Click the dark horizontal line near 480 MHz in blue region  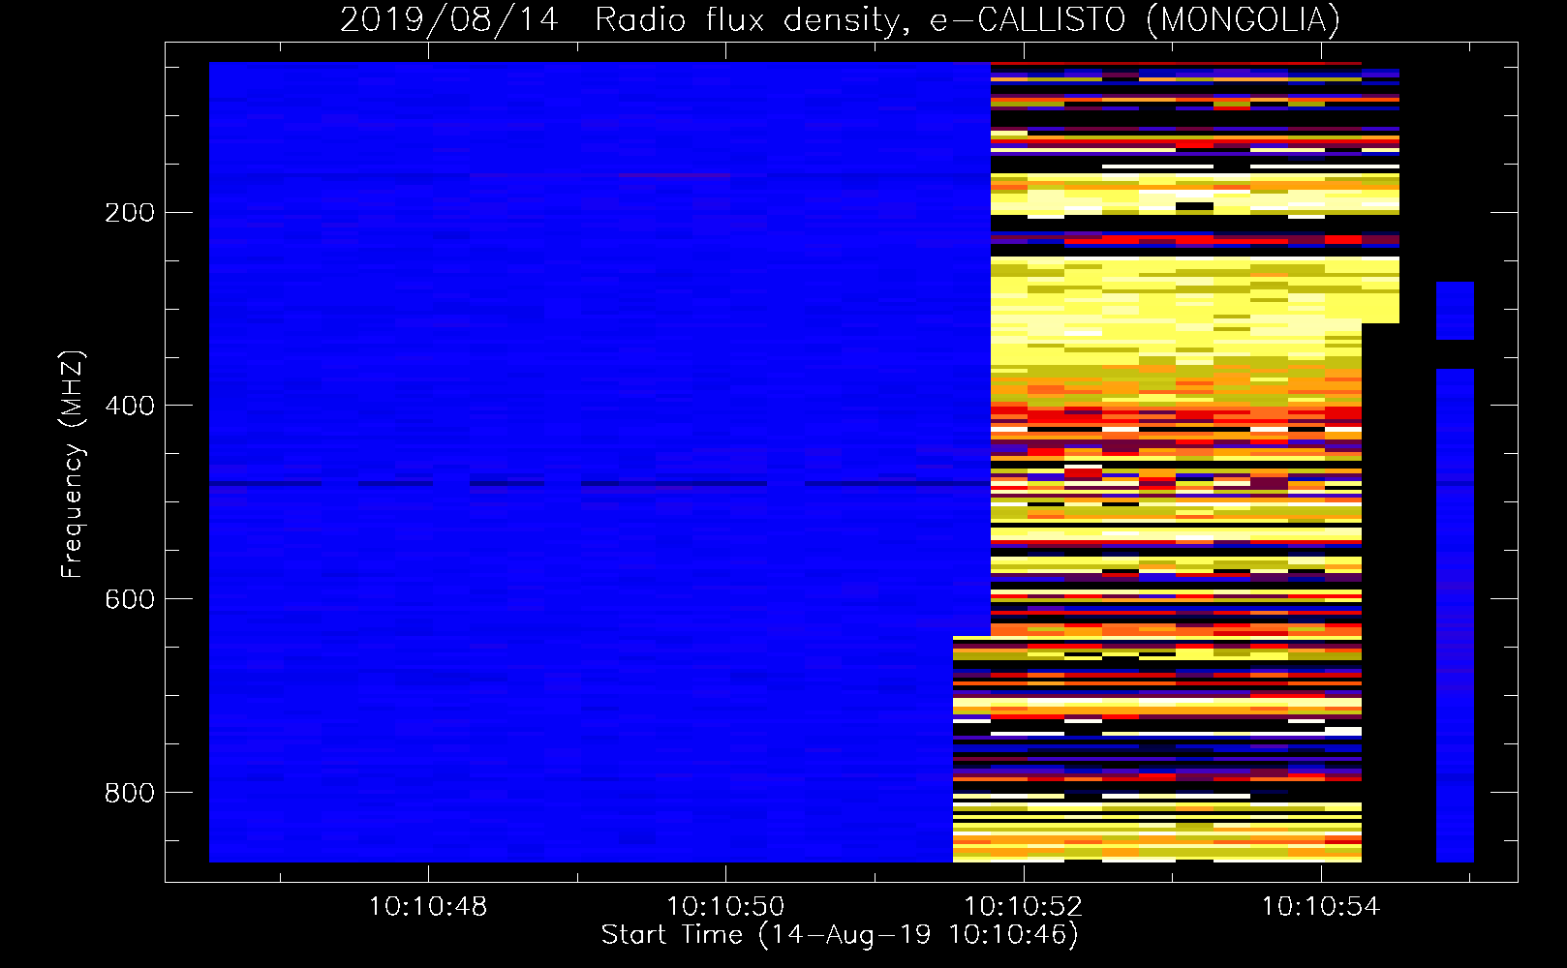(599, 483)
